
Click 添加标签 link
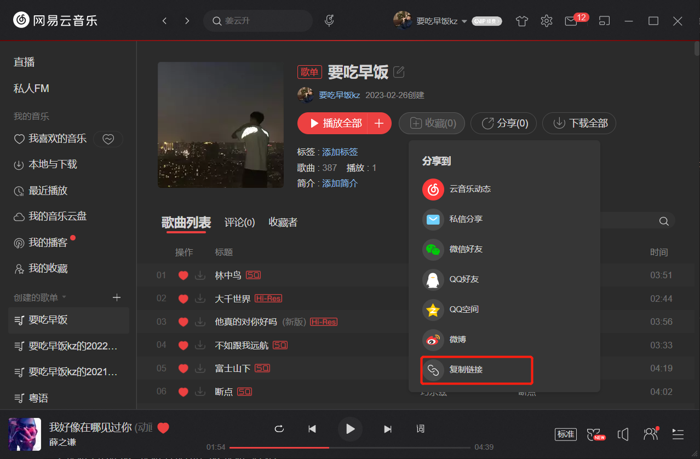(340, 152)
